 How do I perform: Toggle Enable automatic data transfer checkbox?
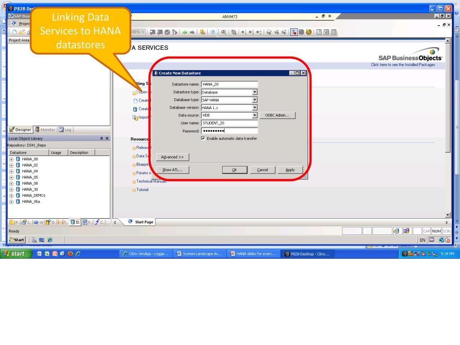point(203,138)
